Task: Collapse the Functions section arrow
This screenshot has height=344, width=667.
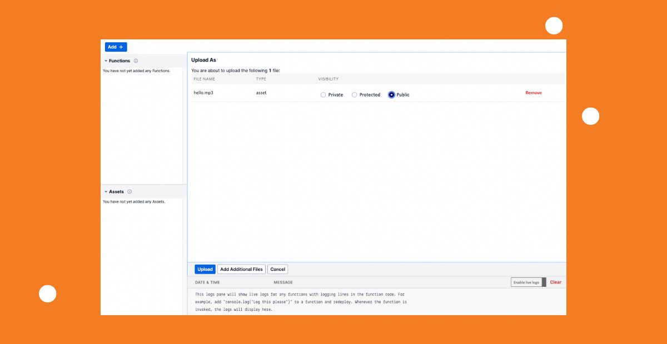Action: pos(106,61)
